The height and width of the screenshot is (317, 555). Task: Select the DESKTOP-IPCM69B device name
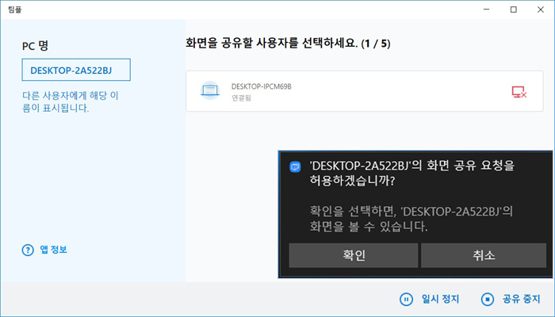[x=262, y=86]
